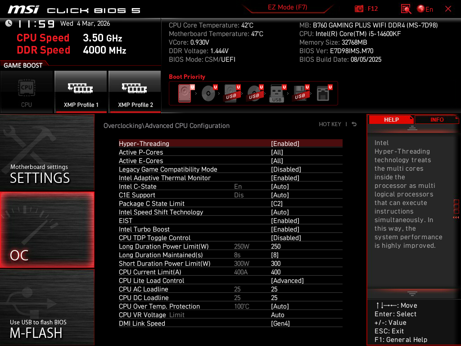
Task: Click the clock icon beside the time
Action: pos(9,23)
